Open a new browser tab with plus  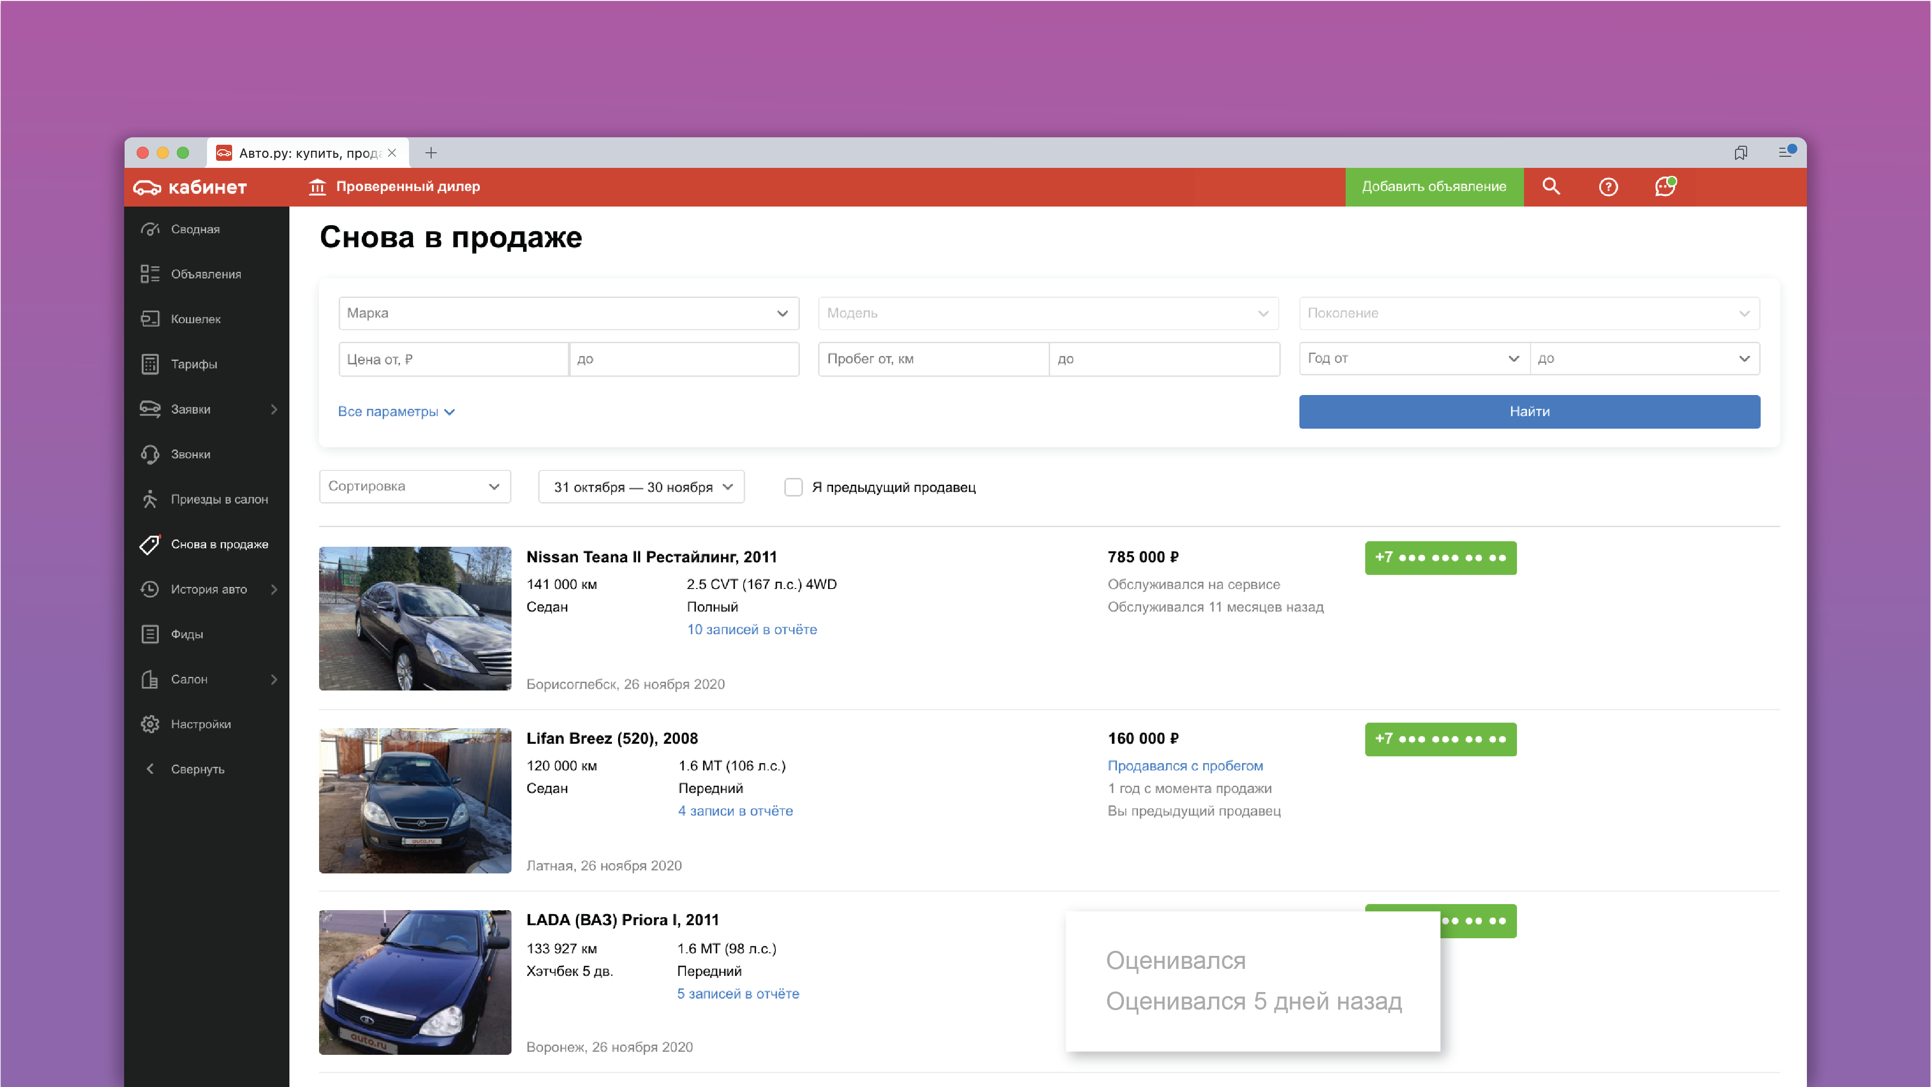tap(431, 153)
